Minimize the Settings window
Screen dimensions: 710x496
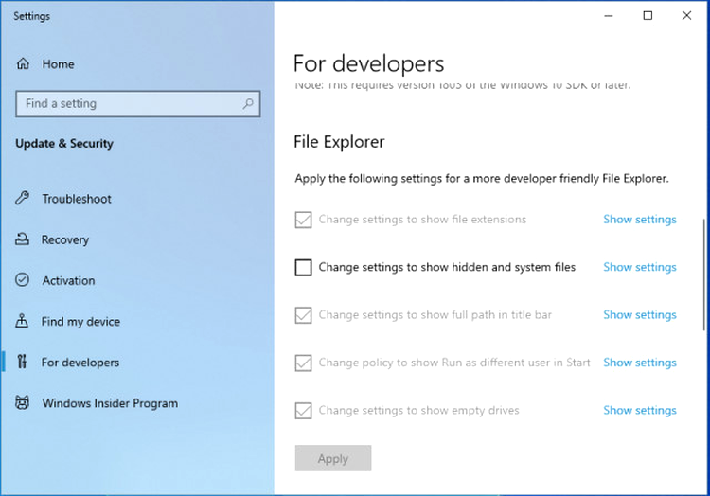(609, 16)
